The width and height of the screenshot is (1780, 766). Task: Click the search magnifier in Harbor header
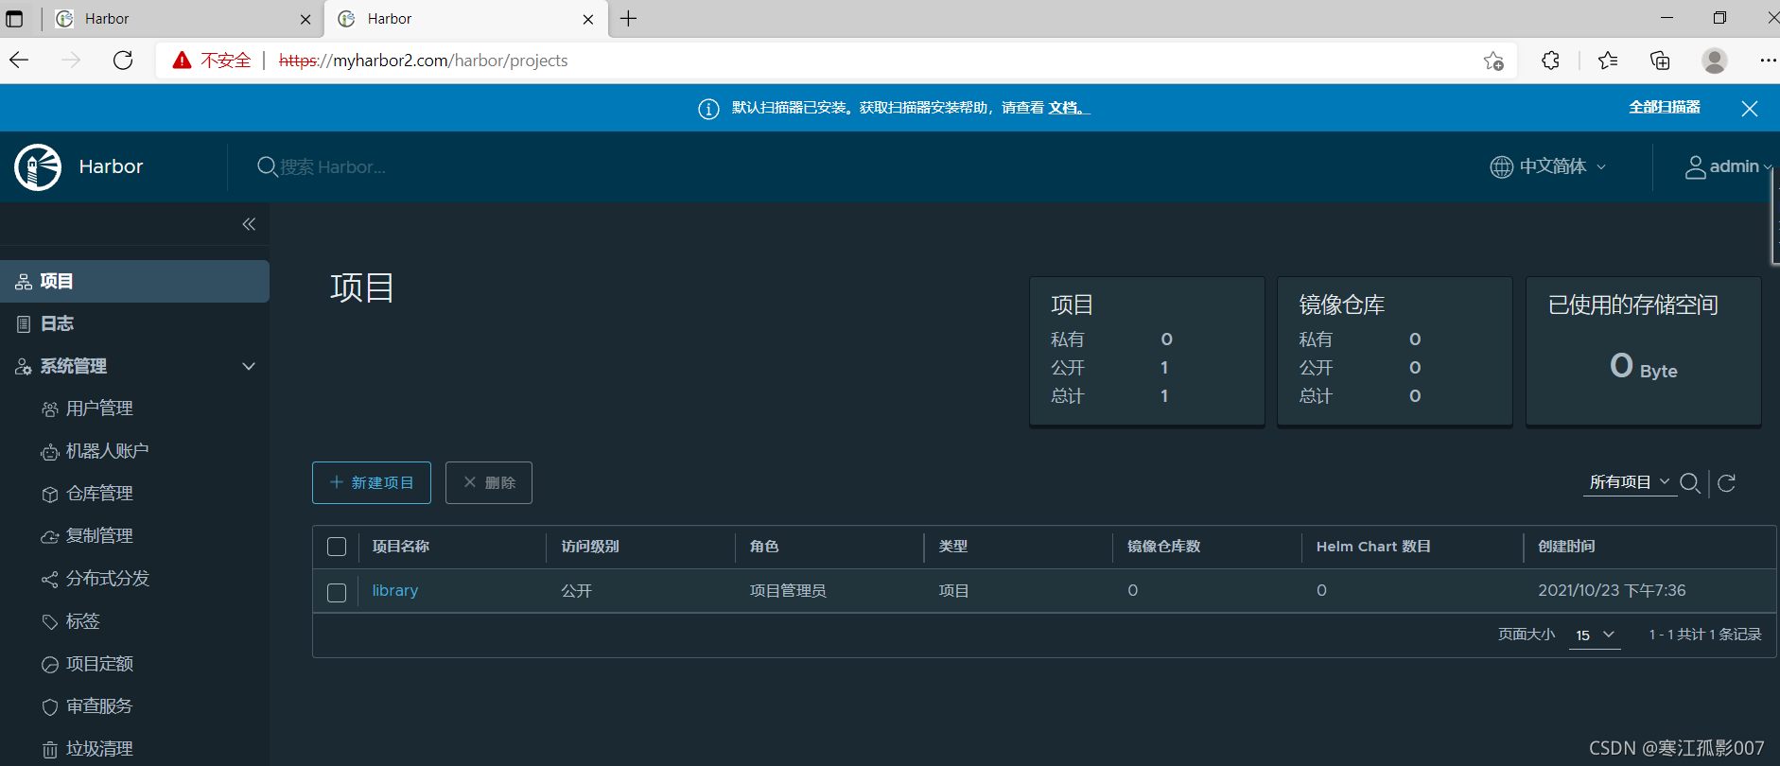(x=267, y=167)
